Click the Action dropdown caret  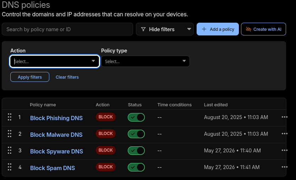[x=93, y=61]
